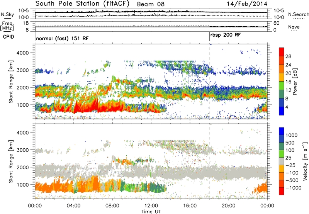The width and height of the screenshot is (309, 214).
Task: Click the power panel "Slant Range [km]" label
Action: 11,82
